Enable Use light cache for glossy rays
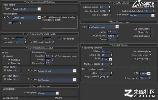Screen dimensions: 158x100 click(x=111, y=76)
